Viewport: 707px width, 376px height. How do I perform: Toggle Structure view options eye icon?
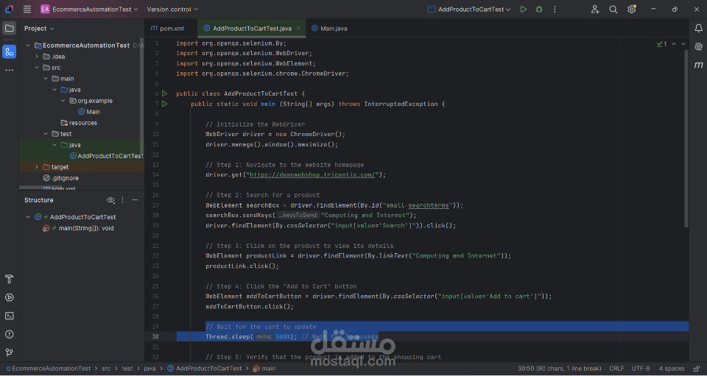[110, 200]
